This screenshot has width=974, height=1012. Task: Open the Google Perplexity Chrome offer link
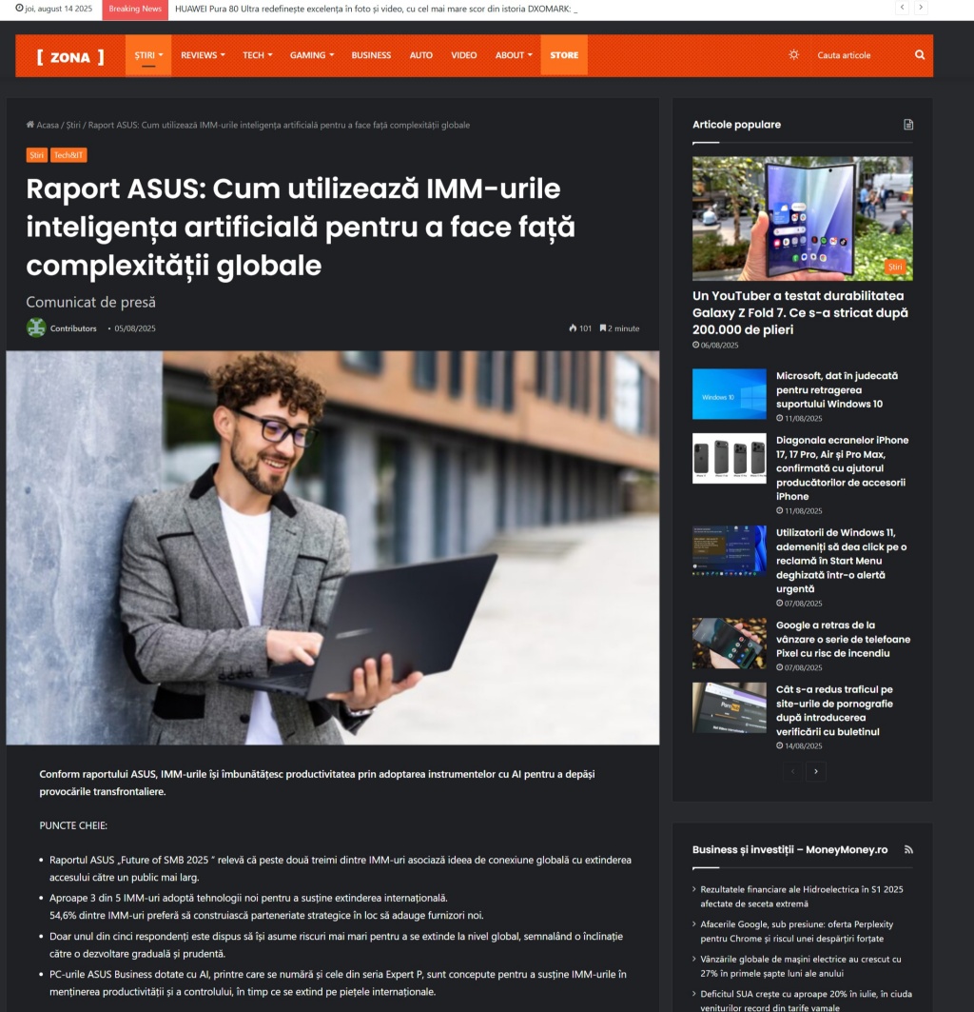pyautogui.click(x=797, y=931)
